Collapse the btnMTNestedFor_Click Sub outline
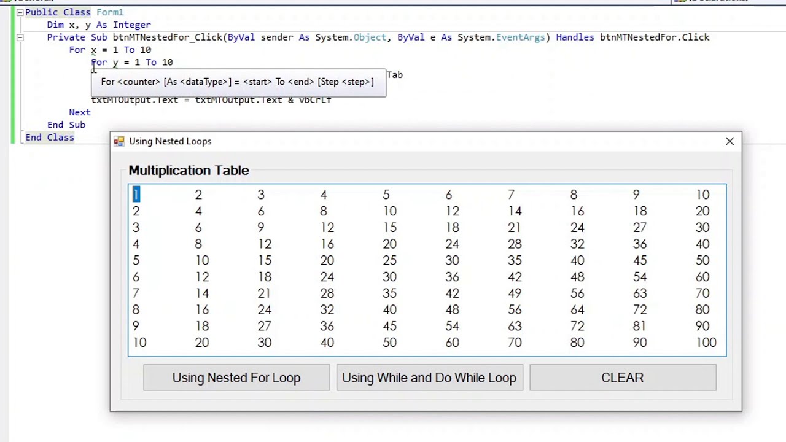This screenshot has height=442, width=786. pyautogui.click(x=20, y=37)
